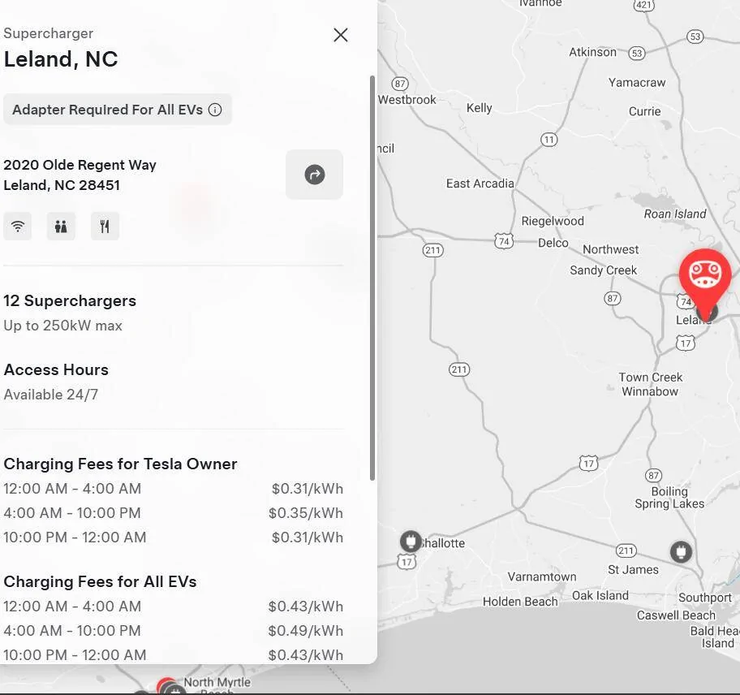Click the $0.49/kWh all-EV rate
This screenshot has height=695, width=740.
click(x=306, y=631)
